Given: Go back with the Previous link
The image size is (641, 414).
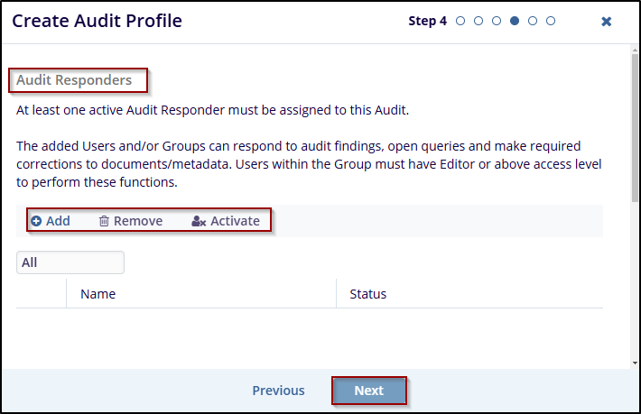Looking at the screenshot, I should (x=278, y=391).
